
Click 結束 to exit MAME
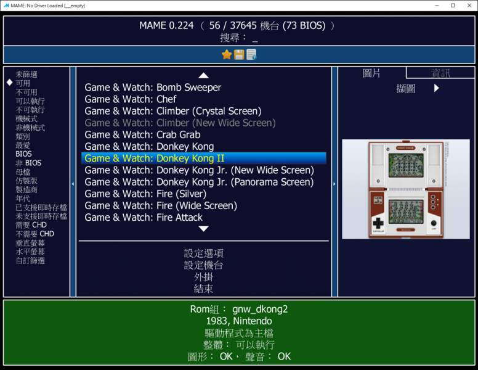[x=204, y=289]
